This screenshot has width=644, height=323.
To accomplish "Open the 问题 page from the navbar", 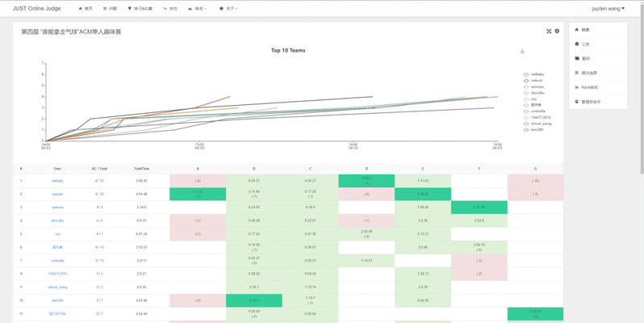I will (109, 9).
